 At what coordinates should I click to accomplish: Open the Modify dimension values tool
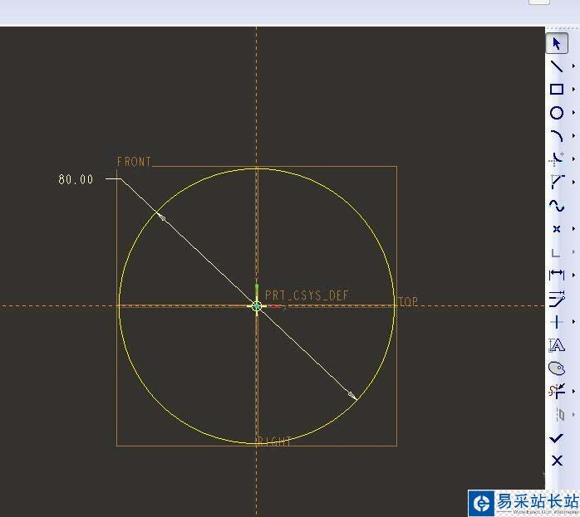557,299
